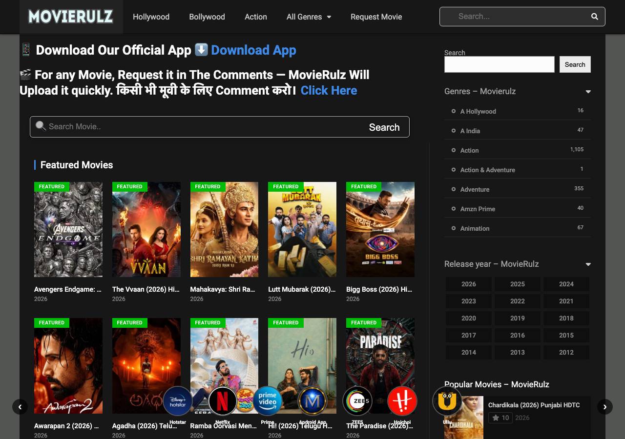
Task: Filter by release year 2025
Action: click(518, 284)
